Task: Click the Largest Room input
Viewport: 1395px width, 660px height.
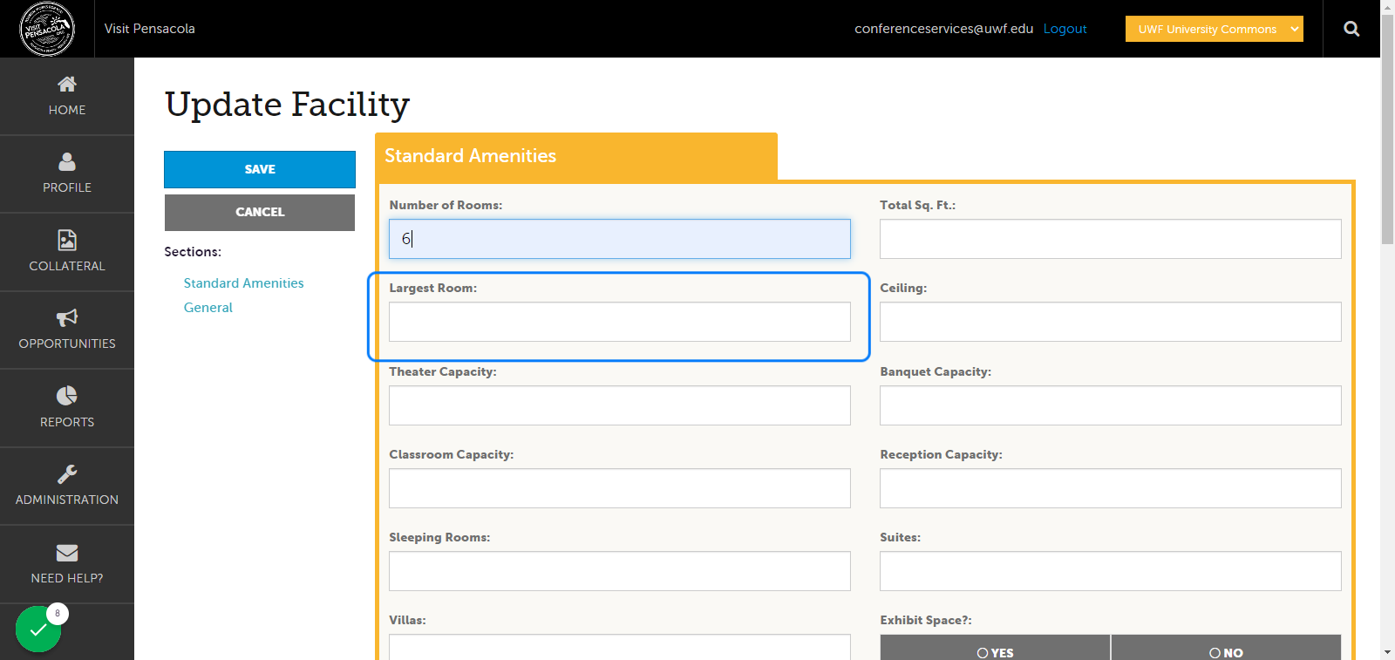Action: 620,322
